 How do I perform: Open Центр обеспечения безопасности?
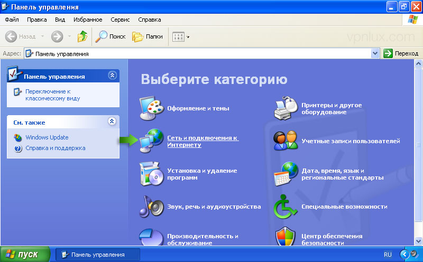pyautogui.click(x=332, y=239)
